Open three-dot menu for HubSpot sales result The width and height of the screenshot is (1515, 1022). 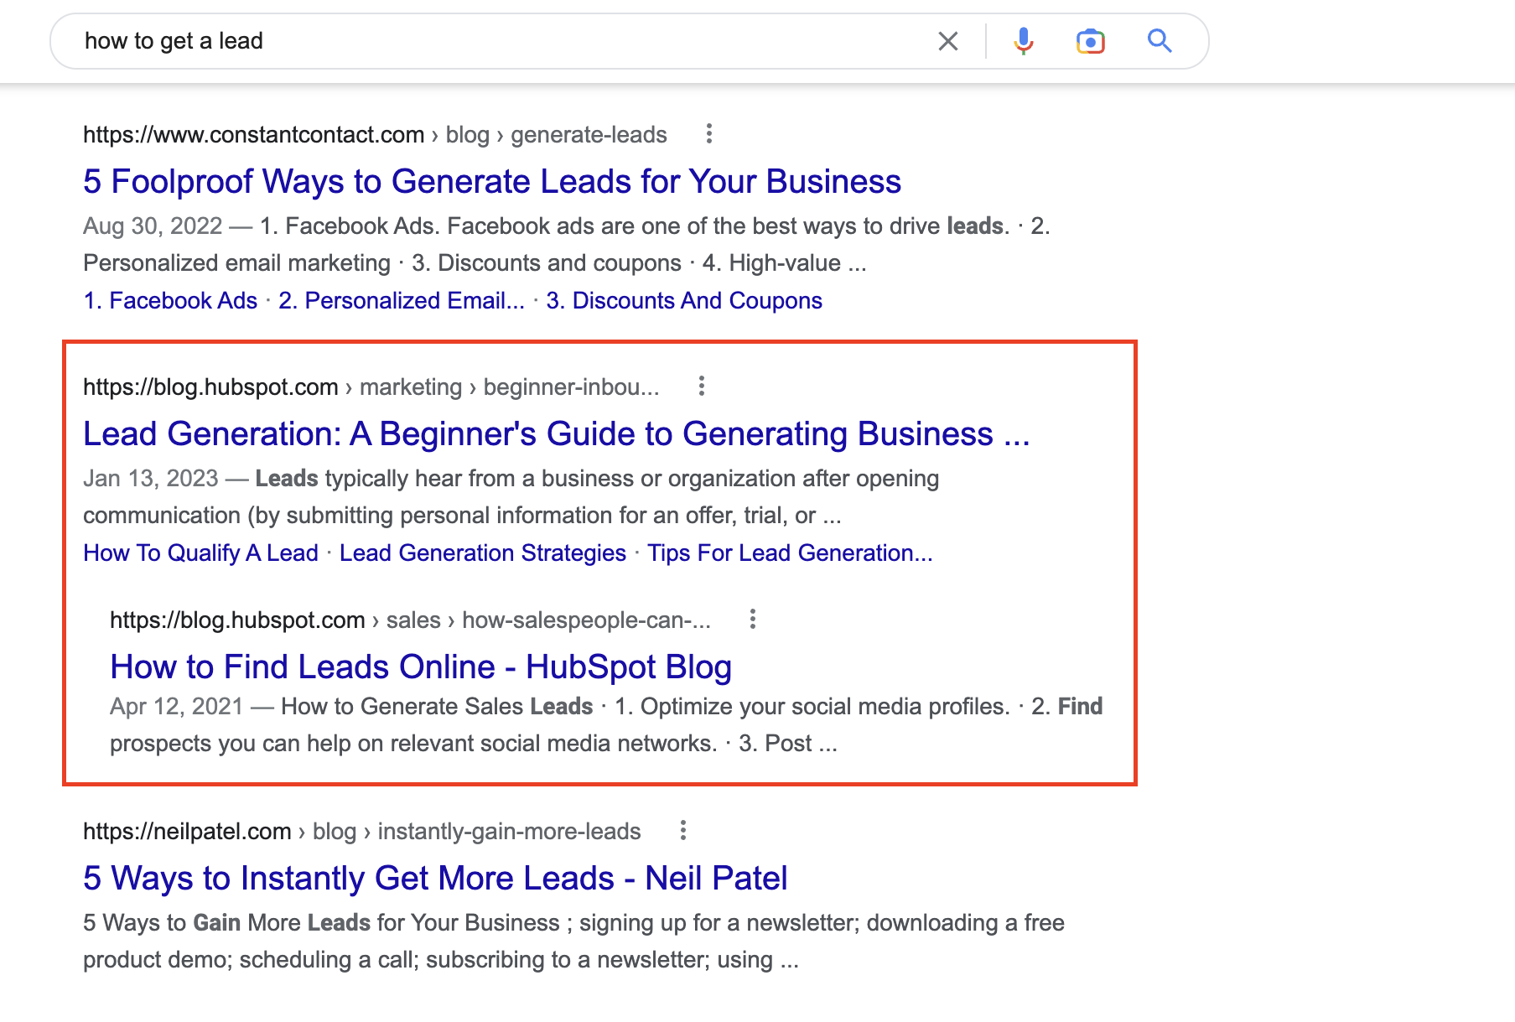pos(752,620)
